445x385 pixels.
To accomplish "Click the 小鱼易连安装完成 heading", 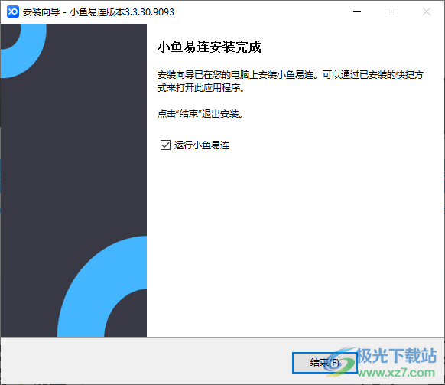I will click(210, 47).
